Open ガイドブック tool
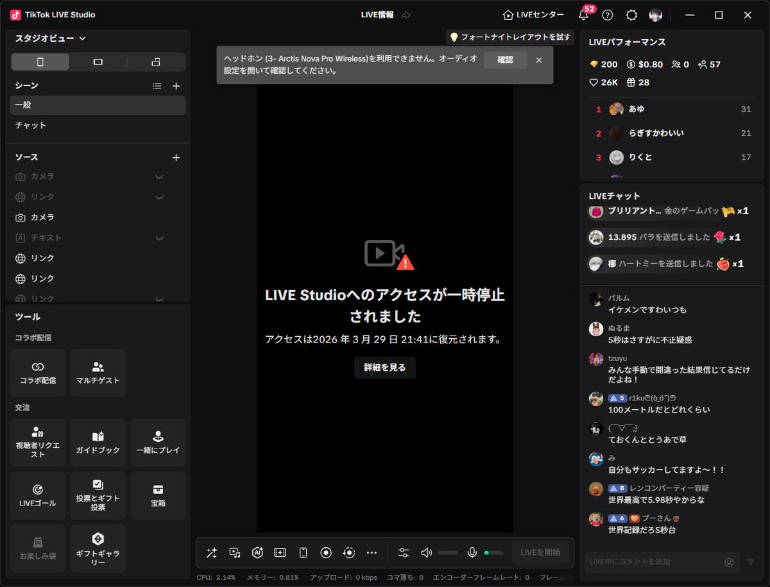 (x=98, y=443)
